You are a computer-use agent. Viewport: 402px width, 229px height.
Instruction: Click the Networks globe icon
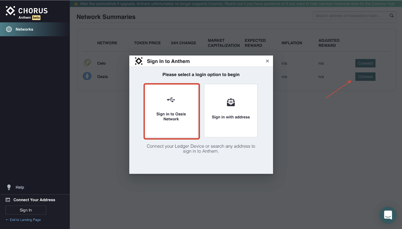pyautogui.click(x=9, y=29)
